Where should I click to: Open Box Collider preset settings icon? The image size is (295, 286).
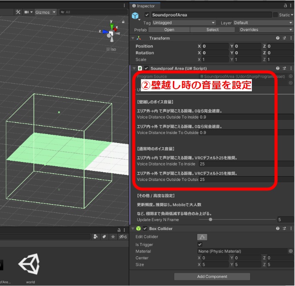[284, 229]
